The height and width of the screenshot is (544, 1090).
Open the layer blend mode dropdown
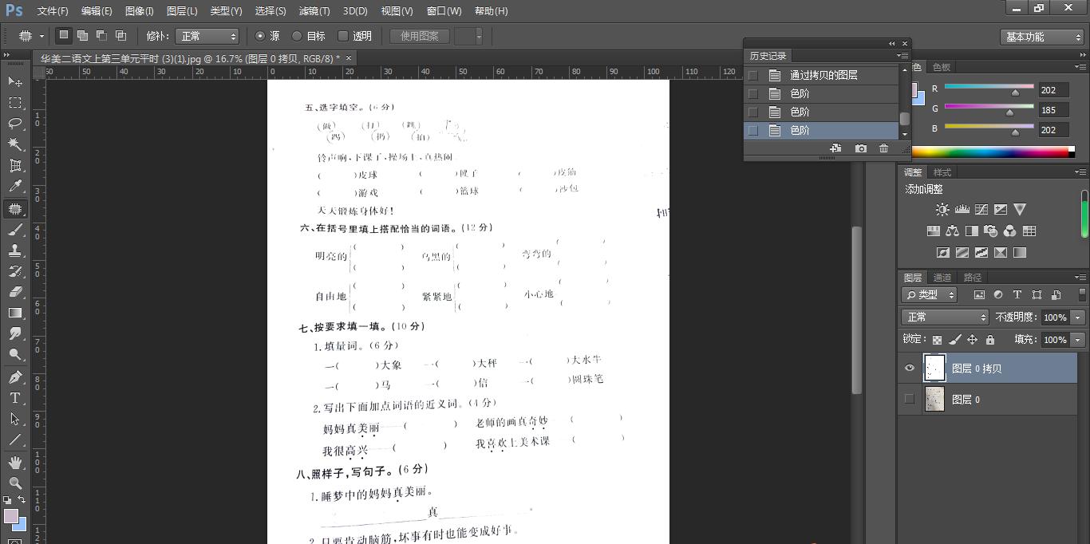point(945,317)
